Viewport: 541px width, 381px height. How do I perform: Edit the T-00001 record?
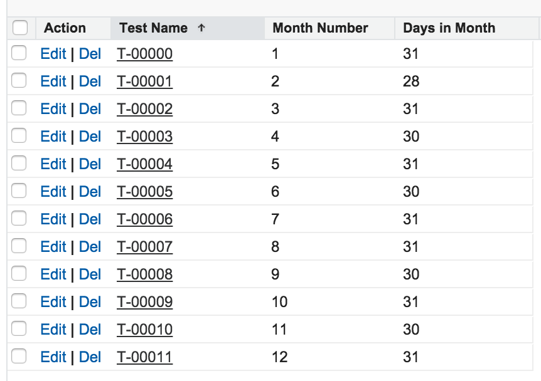(x=53, y=81)
